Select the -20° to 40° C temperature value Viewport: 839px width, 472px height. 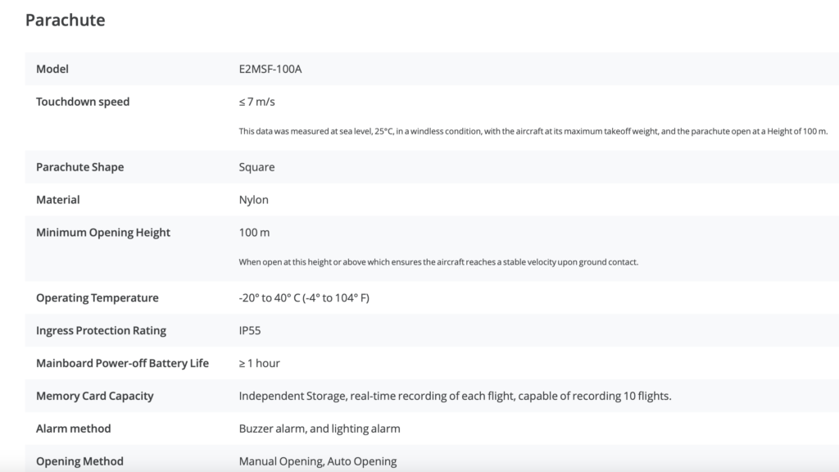tap(304, 297)
